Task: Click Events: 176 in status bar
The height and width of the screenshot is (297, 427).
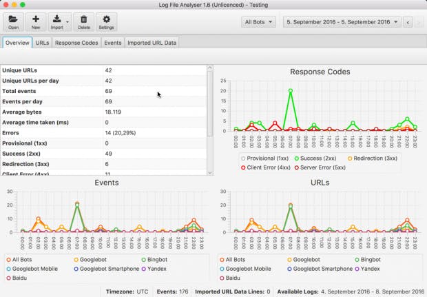Action: (x=172, y=291)
